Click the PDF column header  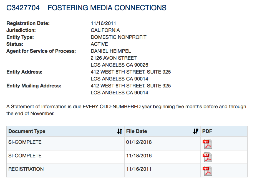coord(207,131)
